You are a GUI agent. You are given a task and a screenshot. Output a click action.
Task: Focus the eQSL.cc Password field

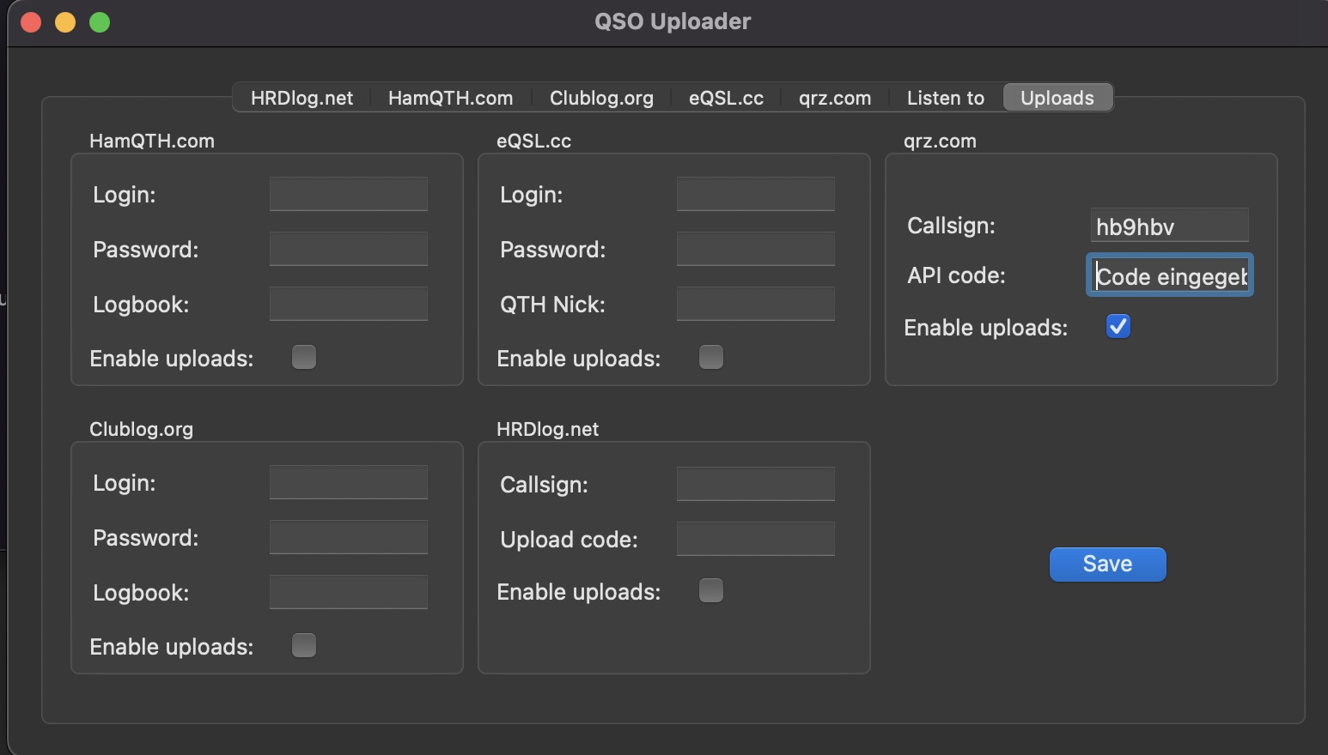(755, 249)
